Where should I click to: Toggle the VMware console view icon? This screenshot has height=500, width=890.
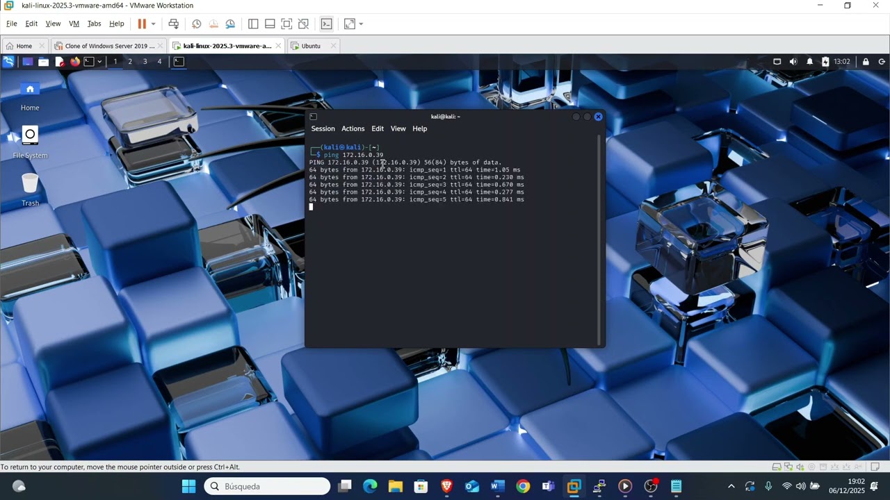326,24
